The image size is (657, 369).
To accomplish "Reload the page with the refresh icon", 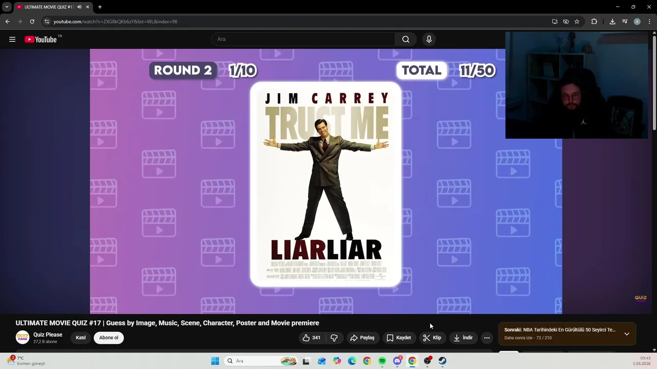I will 32,22.
